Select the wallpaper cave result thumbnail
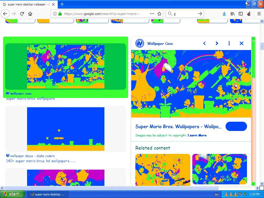 pyautogui.click(x=66, y=67)
